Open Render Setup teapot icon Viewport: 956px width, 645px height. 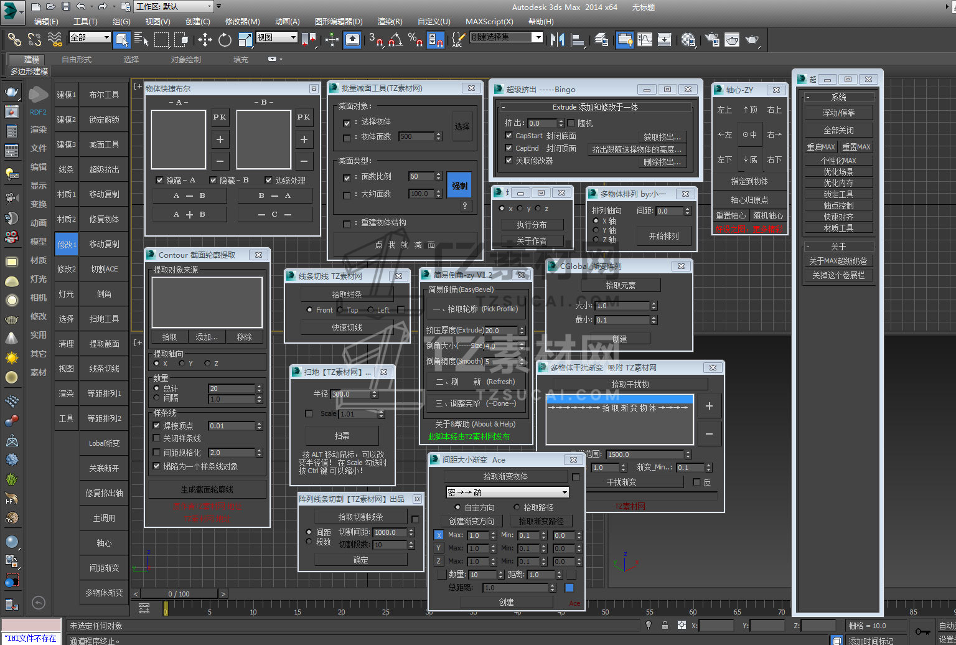click(x=711, y=39)
